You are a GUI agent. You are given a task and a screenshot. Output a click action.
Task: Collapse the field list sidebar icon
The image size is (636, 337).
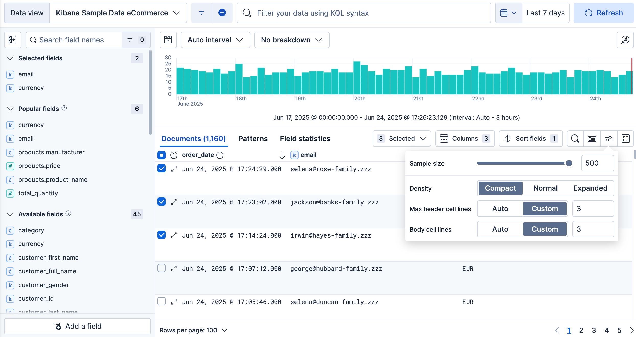pyautogui.click(x=13, y=40)
